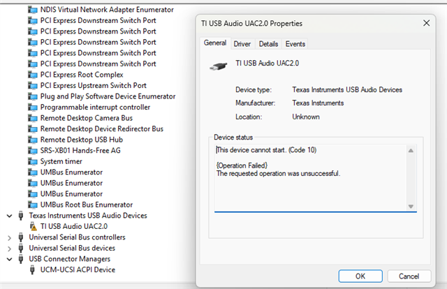Collapse USB Connector Managers node

point(9,259)
